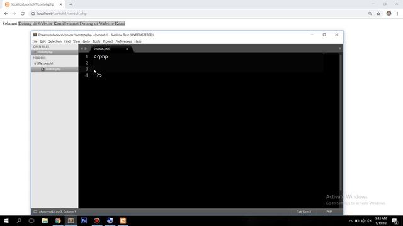The height and width of the screenshot is (226, 403).
Task: Open the Project menu
Action: pyautogui.click(x=108, y=41)
